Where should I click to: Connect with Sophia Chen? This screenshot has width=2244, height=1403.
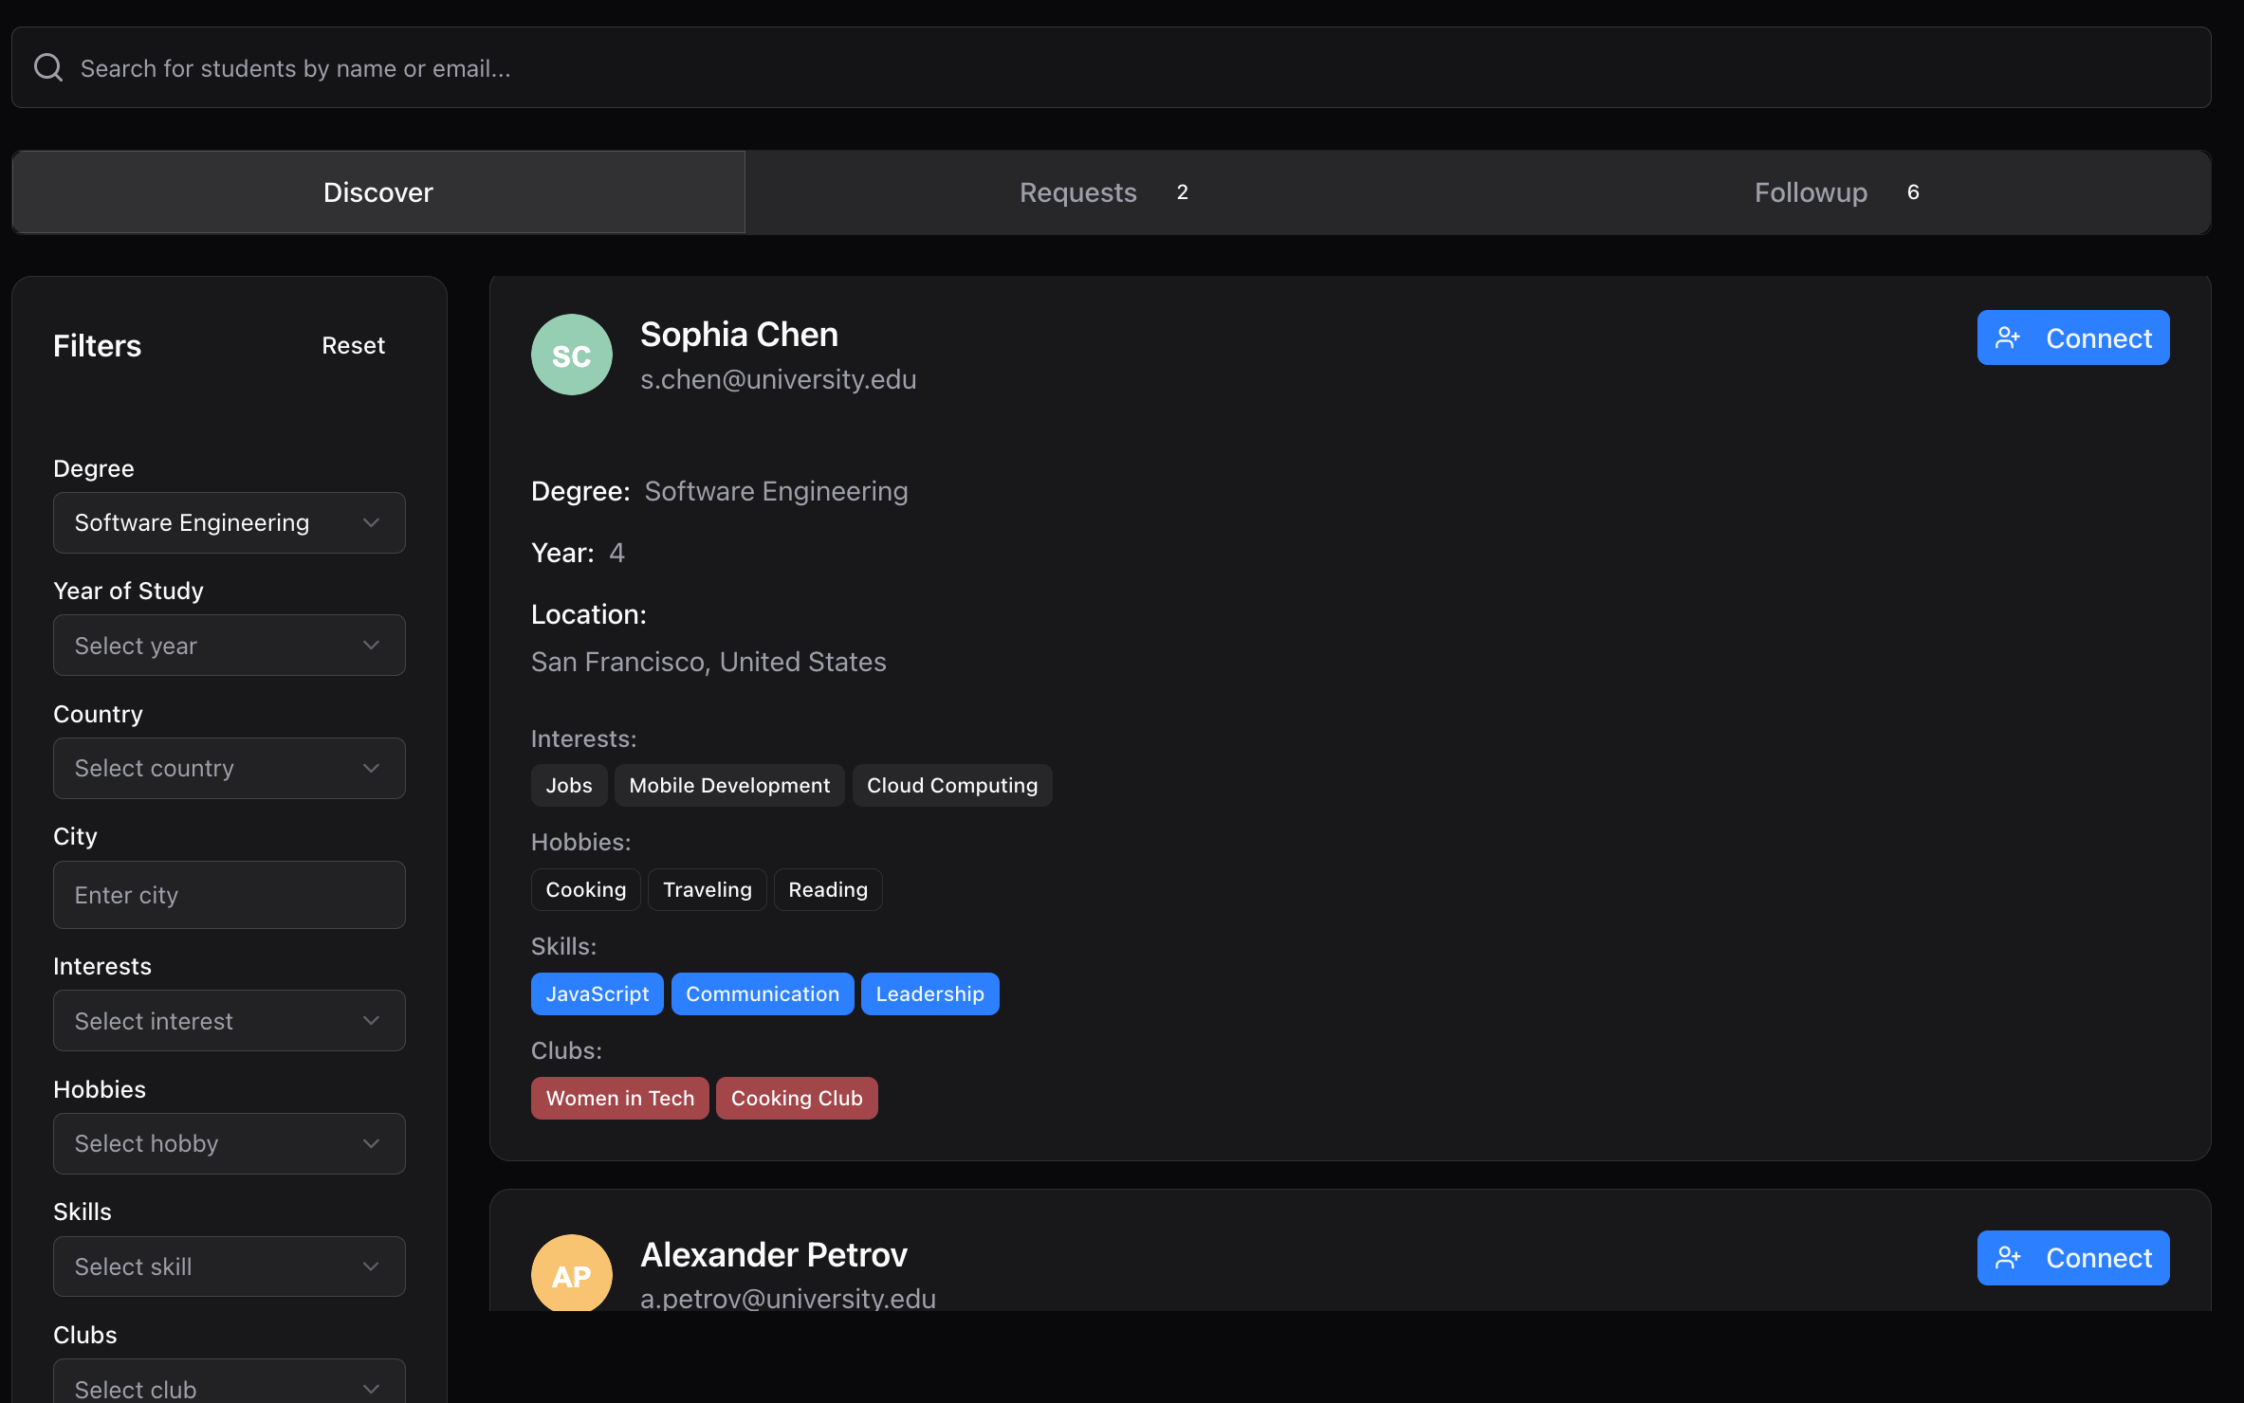pyautogui.click(x=2072, y=337)
